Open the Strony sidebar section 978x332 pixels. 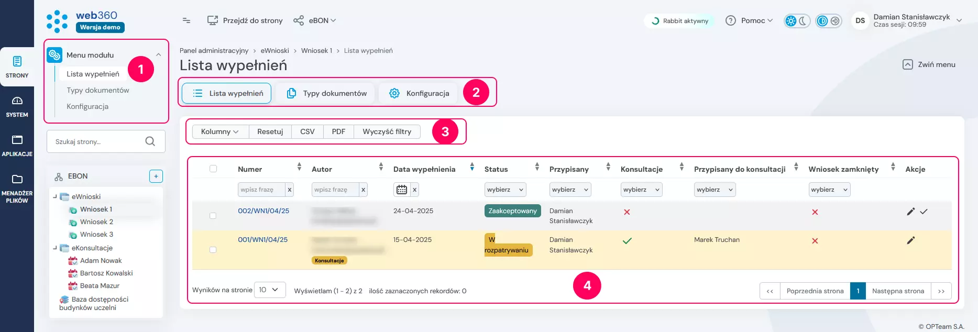click(17, 67)
